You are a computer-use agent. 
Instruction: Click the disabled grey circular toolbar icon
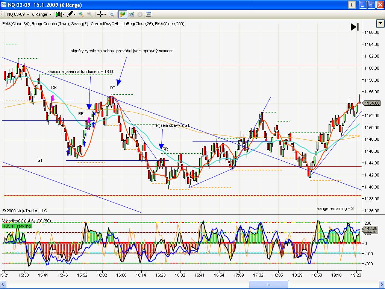140,14
